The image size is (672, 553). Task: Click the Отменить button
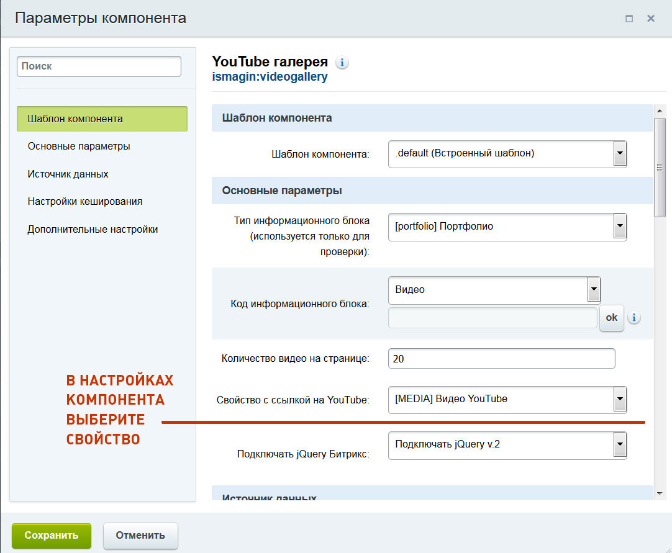pos(140,535)
